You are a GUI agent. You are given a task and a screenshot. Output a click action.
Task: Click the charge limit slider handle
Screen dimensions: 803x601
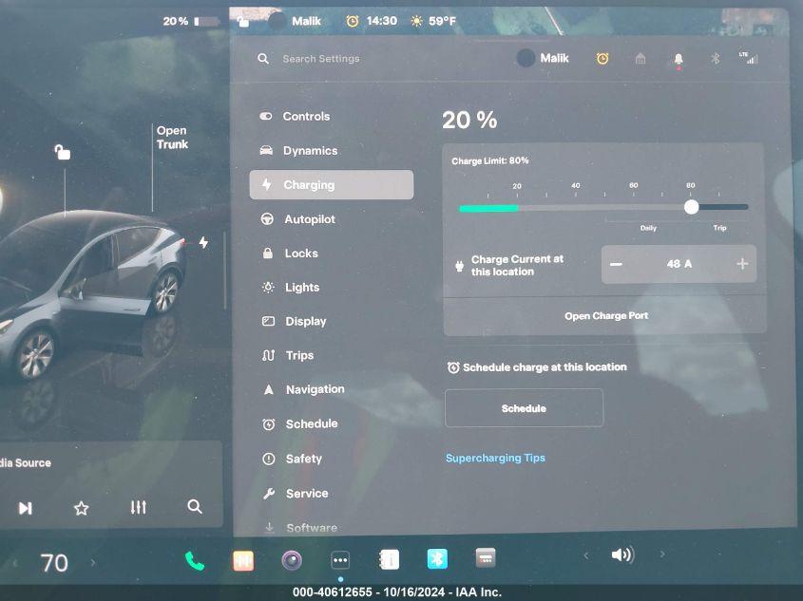(x=691, y=206)
